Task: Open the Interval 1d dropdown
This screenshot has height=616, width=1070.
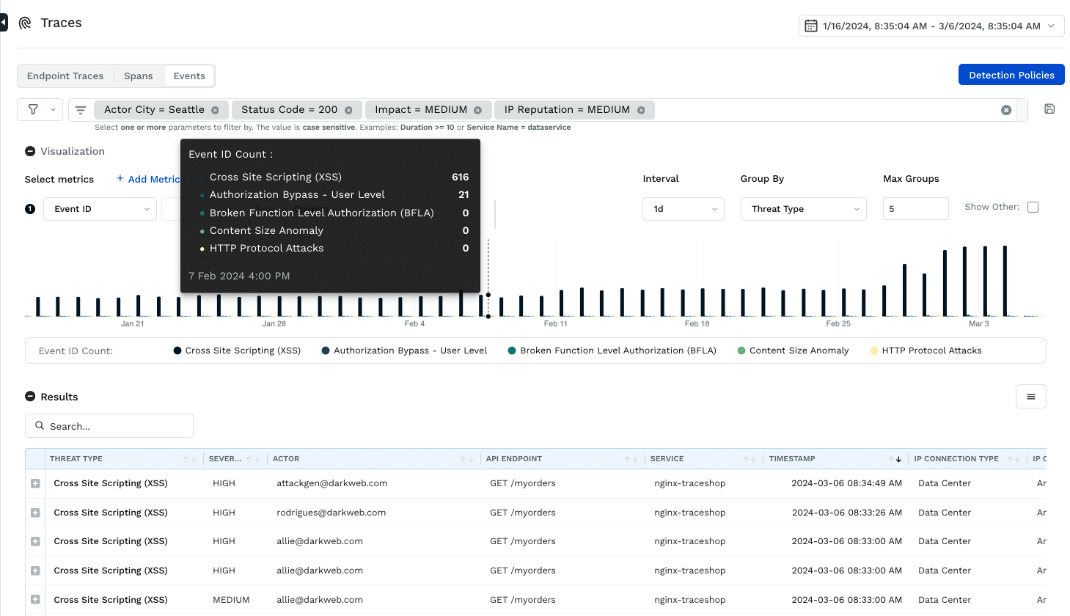Action: [684, 209]
